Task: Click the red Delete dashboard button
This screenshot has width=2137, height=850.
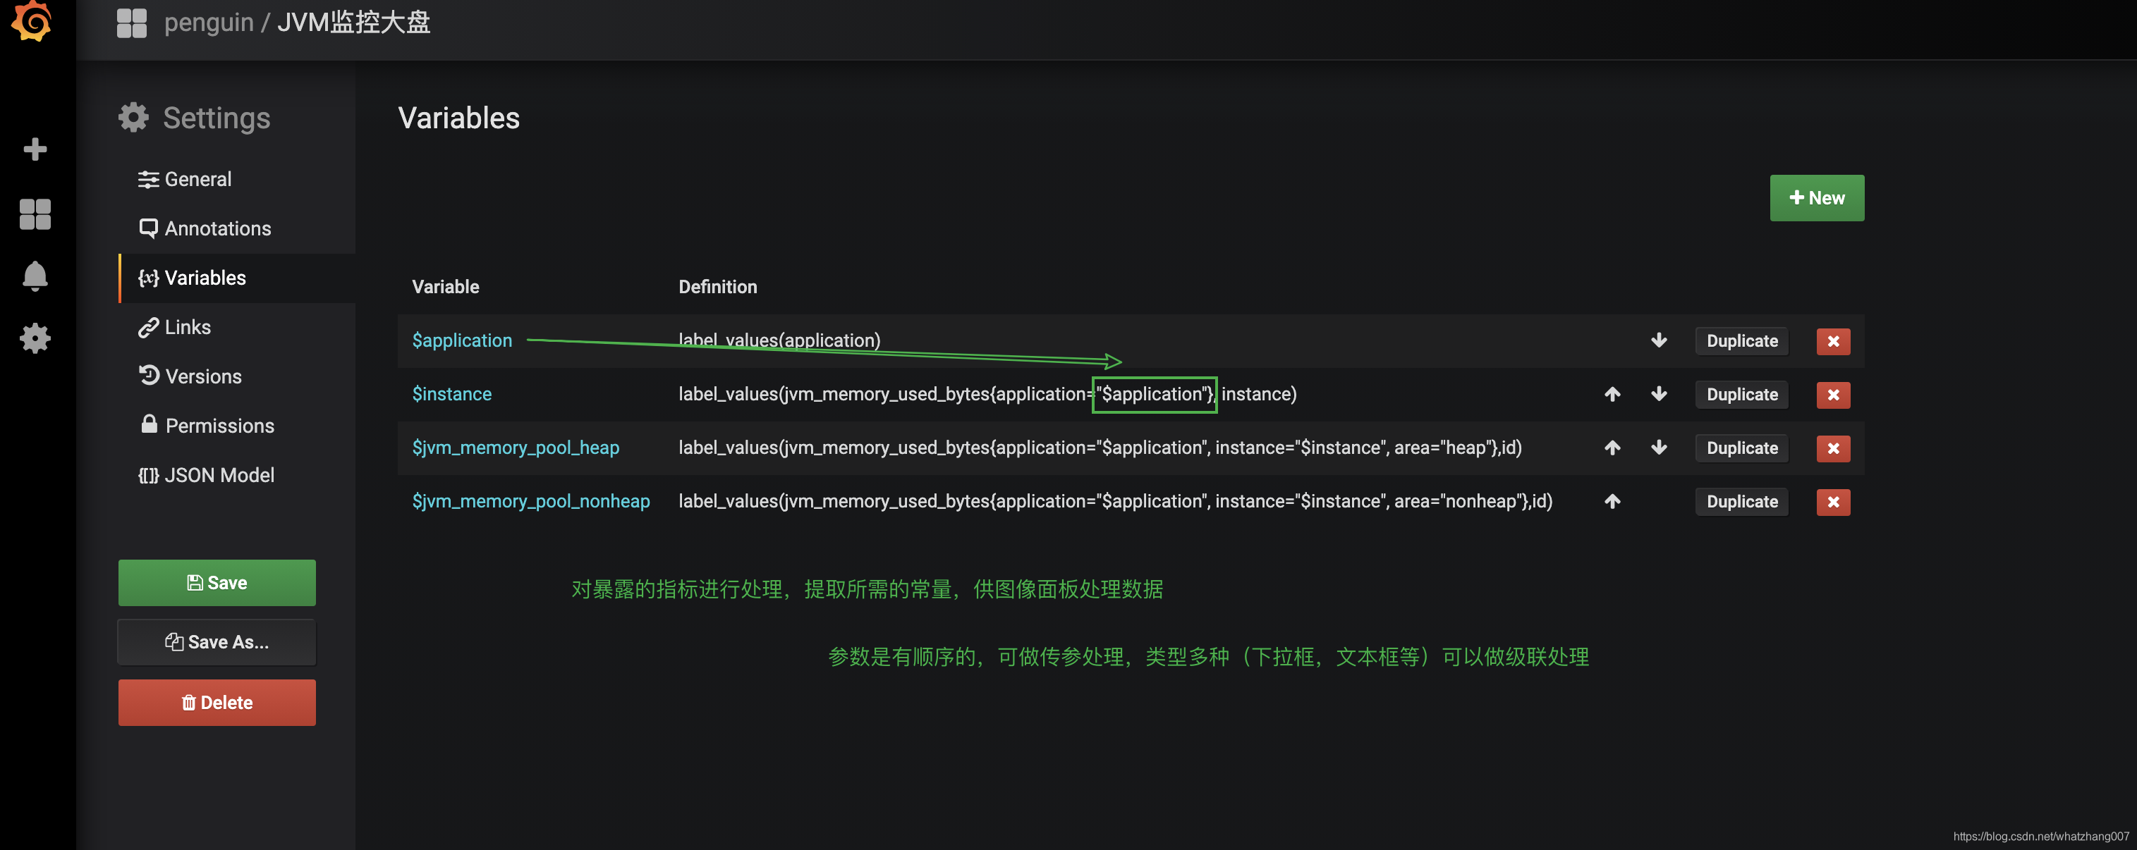Action: (217, 703)
